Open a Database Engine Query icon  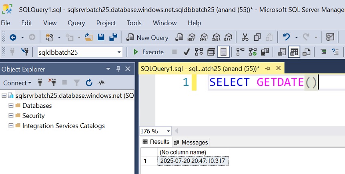[x=179, y=37]
